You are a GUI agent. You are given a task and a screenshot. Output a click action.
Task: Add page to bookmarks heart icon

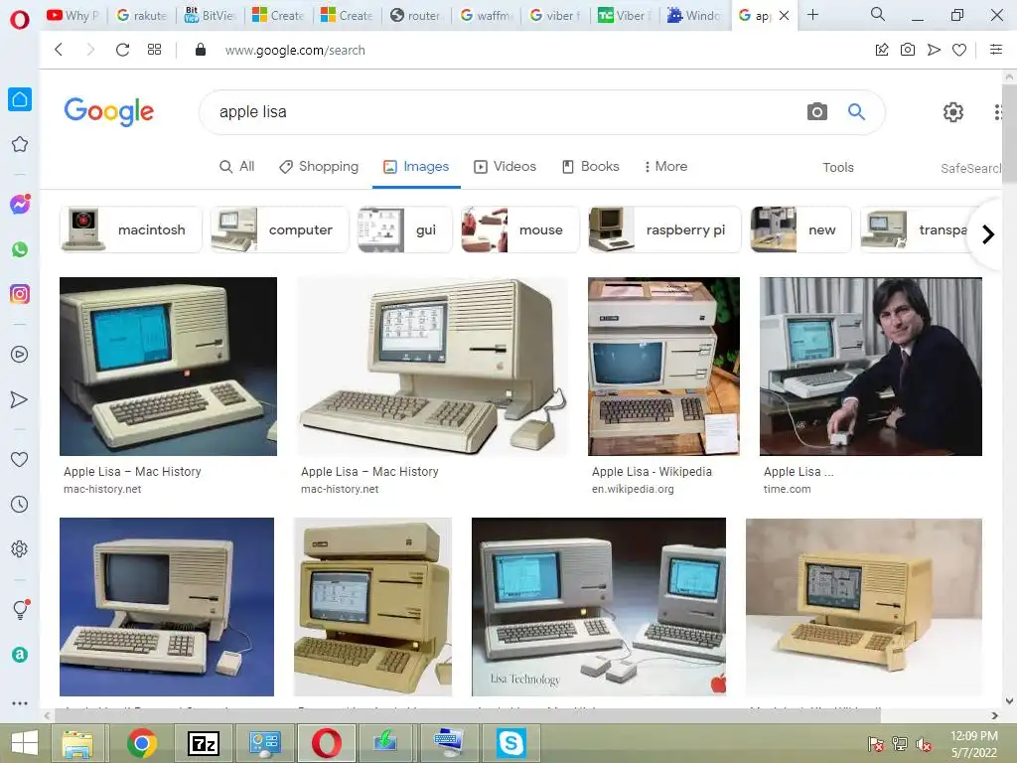959,50
